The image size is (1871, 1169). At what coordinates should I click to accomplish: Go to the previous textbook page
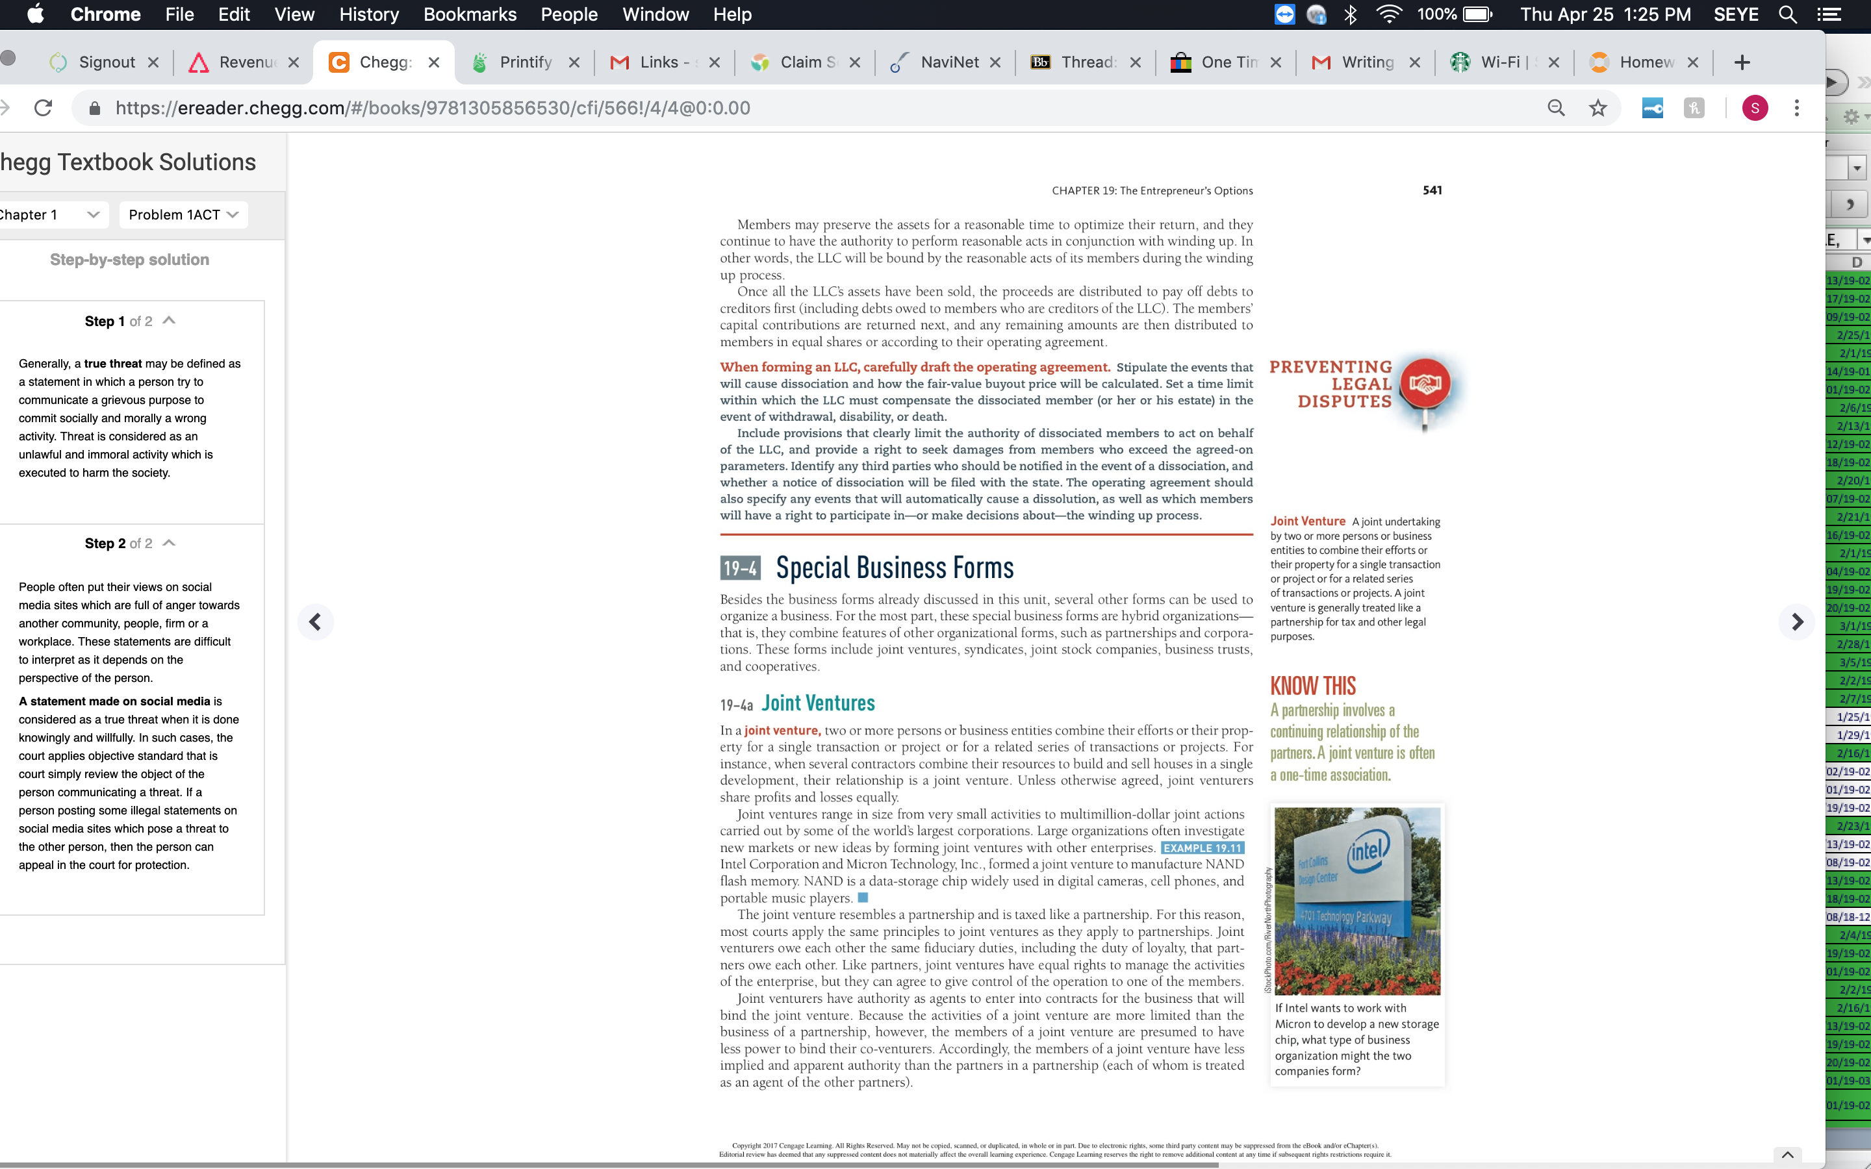pyautogui.click(x=316, y=622)
